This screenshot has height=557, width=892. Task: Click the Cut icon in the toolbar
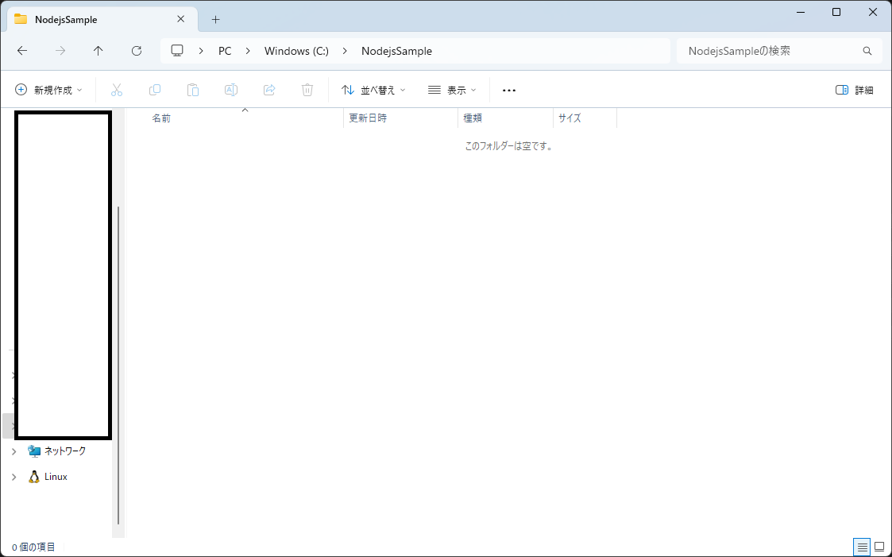(x=117, y=89)
